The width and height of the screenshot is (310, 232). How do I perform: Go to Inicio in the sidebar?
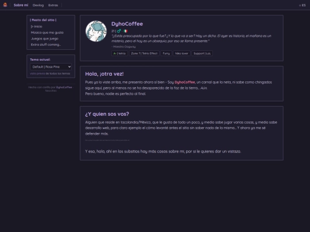[36, 26]
